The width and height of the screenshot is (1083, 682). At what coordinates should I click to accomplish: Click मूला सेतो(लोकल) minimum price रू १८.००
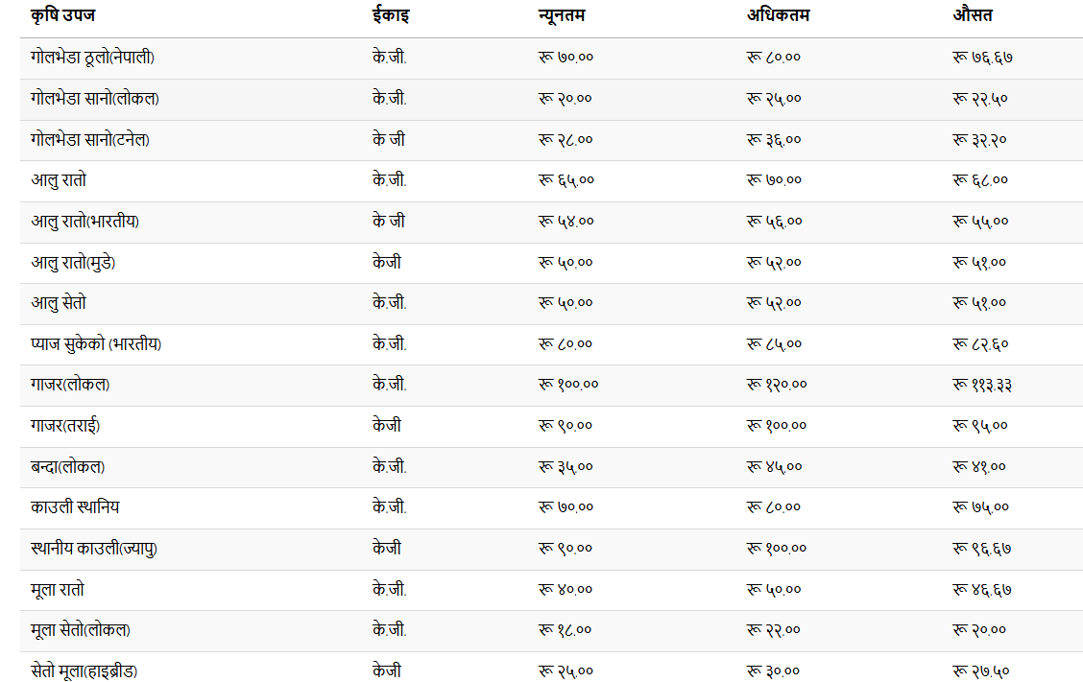[566, 630]
